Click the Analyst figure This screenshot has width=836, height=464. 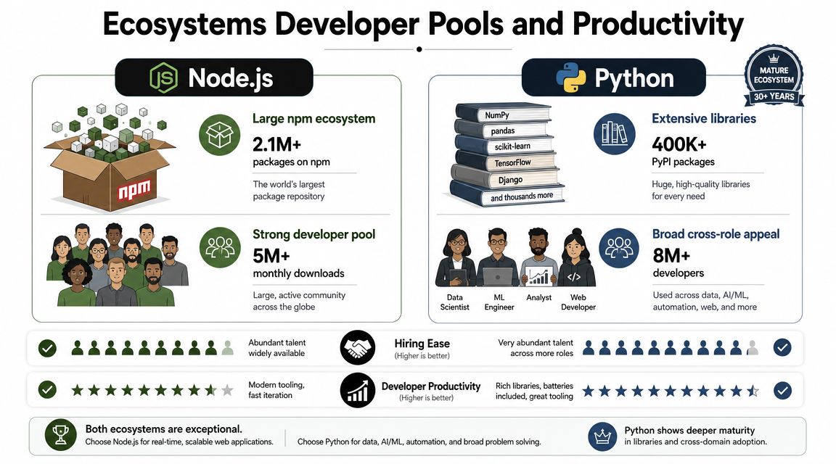point(539,258)
